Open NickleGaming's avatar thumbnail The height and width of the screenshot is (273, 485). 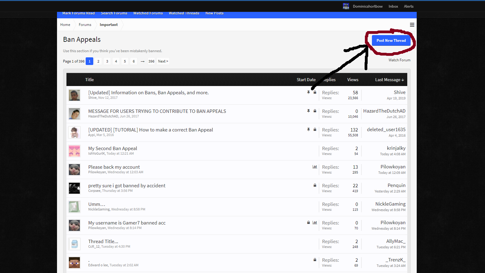pyautogui.click(x=74, y=207)
